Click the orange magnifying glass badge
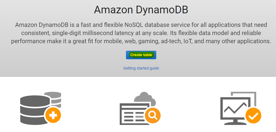 point(153,116)
